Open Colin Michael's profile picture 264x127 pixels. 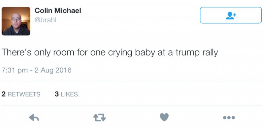16,21
